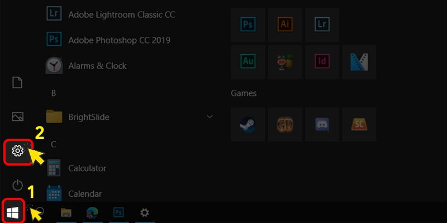447x223 pixels.
Task: Launch the Discord tile
Action: click(322, 124)
